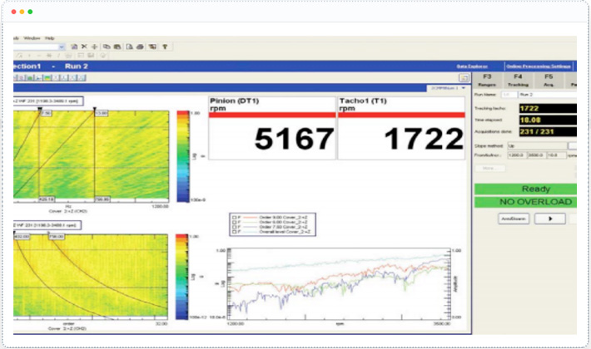The width and height of the screenshot is (591, 349).
Task: Open the Slope method dropdown
Action: coord(539,145)
